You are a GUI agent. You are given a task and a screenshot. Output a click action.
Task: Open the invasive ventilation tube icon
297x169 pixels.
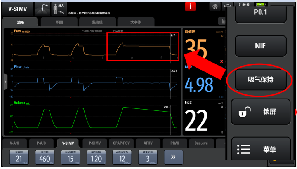pos(42,9)
